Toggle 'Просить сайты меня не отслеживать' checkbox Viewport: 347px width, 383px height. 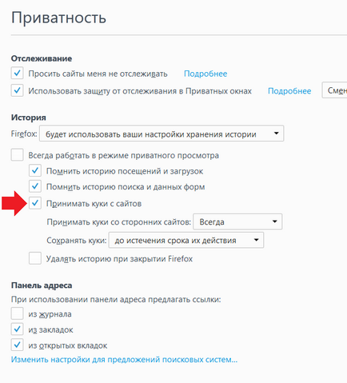coord(17,73)
